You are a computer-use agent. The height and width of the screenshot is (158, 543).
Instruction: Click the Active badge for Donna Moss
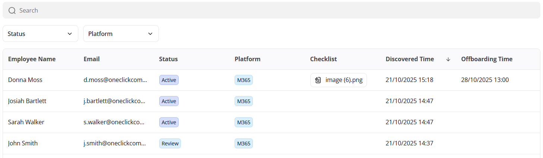click(x=169, y=80)
